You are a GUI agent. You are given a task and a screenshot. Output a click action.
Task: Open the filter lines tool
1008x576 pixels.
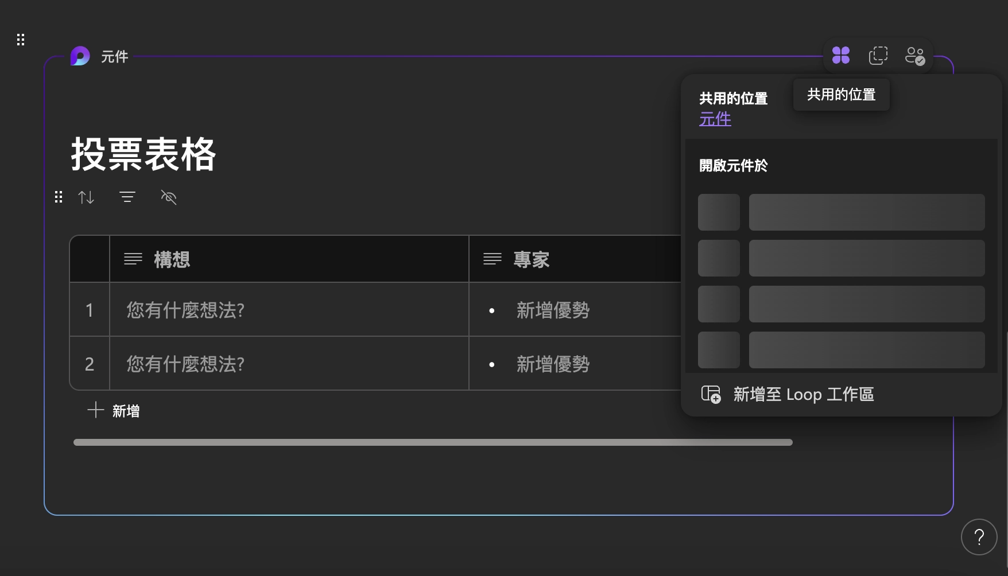pos(127,197)
